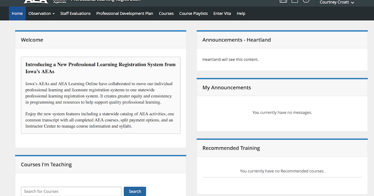374x196 pixels.
Task: Click the My Announcements panel title
Action: (x=227, y=87)
